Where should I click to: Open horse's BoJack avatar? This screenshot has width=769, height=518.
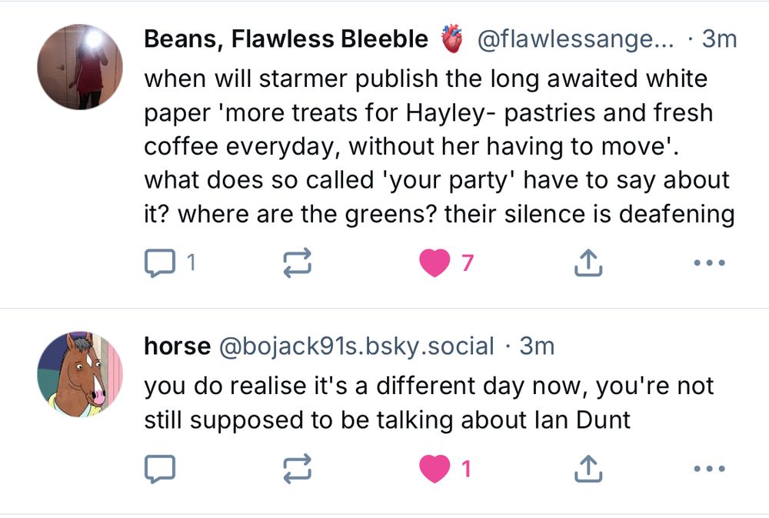80,375
